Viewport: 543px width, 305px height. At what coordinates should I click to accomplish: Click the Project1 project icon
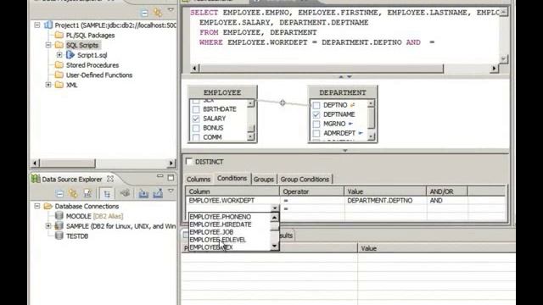click(48, 25)
